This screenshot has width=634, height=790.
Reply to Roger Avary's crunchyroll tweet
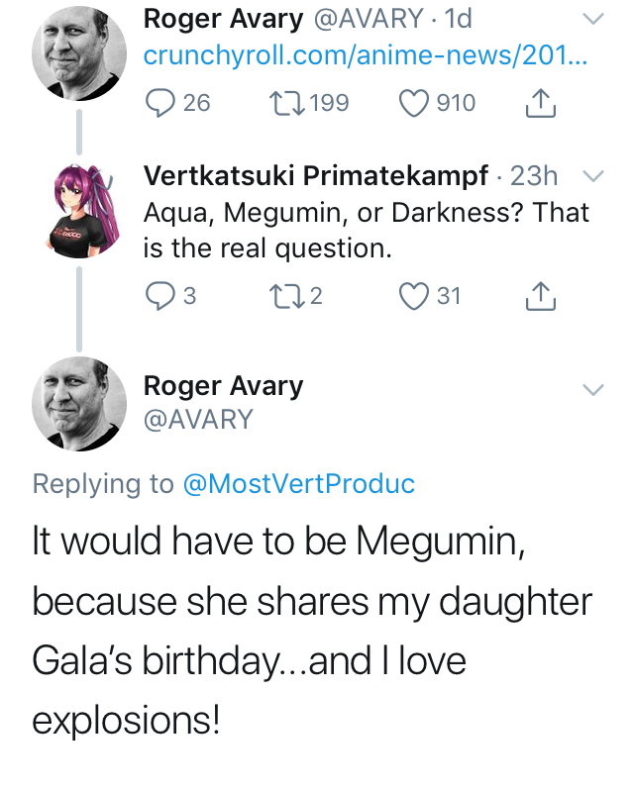click(x=159, y=102)
